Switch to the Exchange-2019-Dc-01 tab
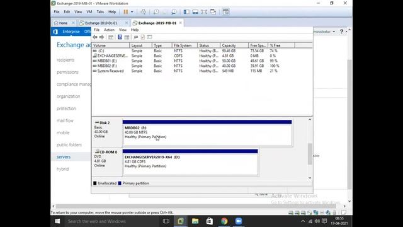The width and height of the screenshot is (403, 227). (x=101, y=23)
